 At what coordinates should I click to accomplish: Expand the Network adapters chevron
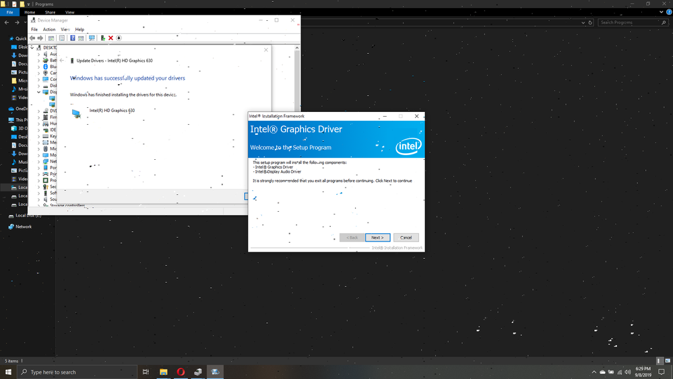(x=38, y=162)
